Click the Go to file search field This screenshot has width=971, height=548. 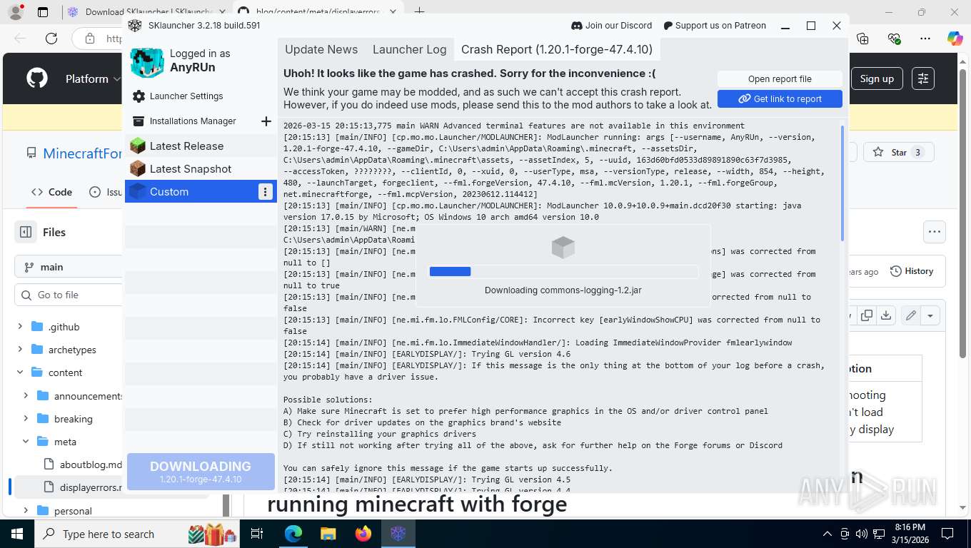pyautogui.click(x=69, y=295)
